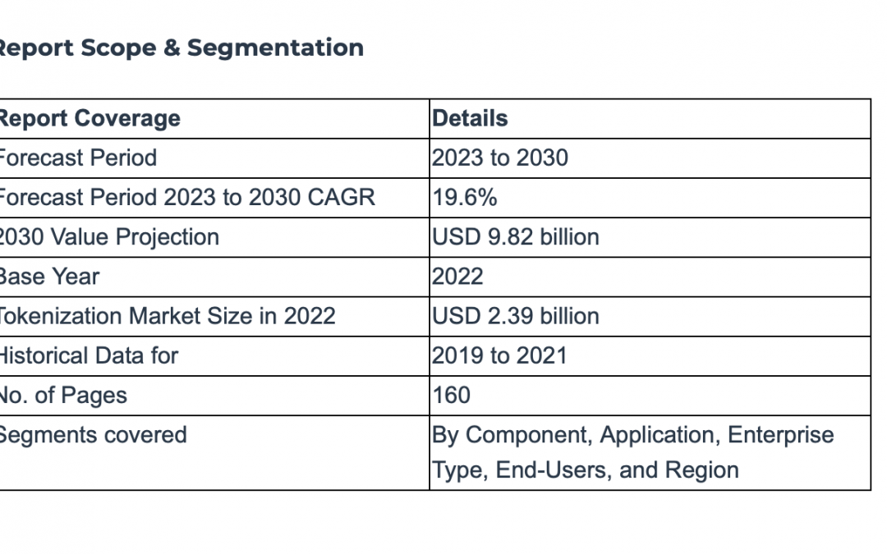The width and height of the screenshot is (887, 554).
Task: Select the Forecast Period row label
Action: (x=78, y=158)
